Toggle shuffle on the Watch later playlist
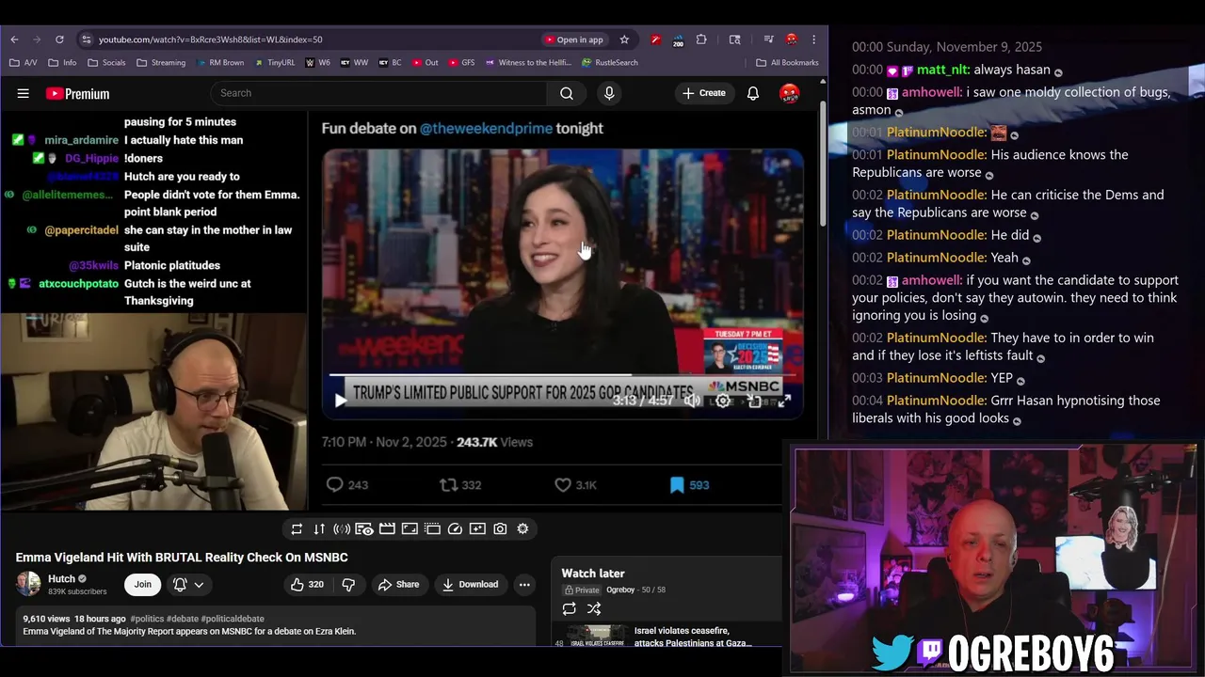Image resolution: width=1205 pixels, height=677 pixels. coord(594,609)
